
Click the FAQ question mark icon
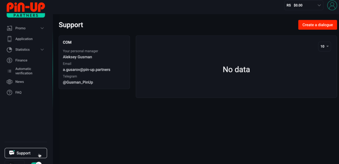pyautogui.click(x=9, y=93)
